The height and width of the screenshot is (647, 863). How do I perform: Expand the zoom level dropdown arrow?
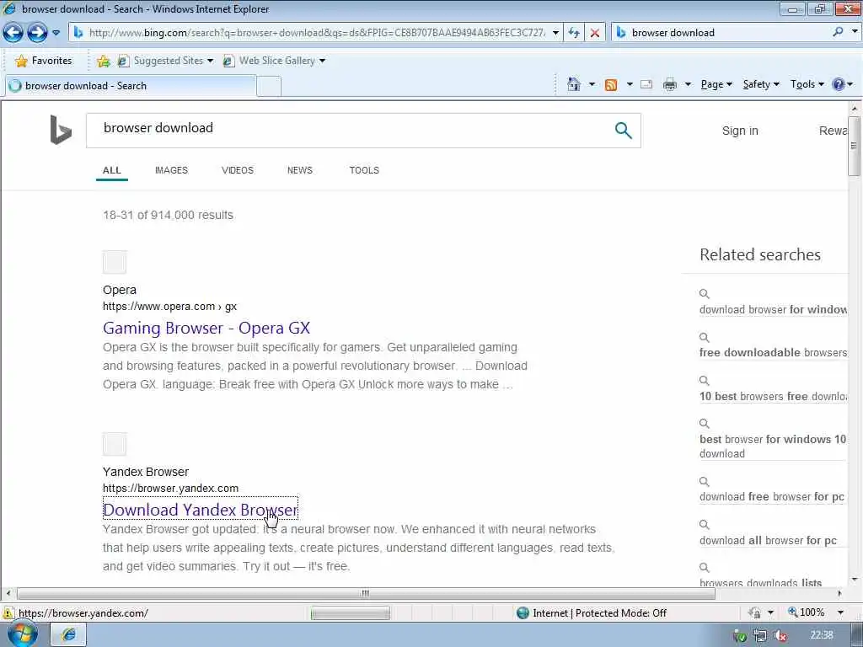click(x=840, y=612)
